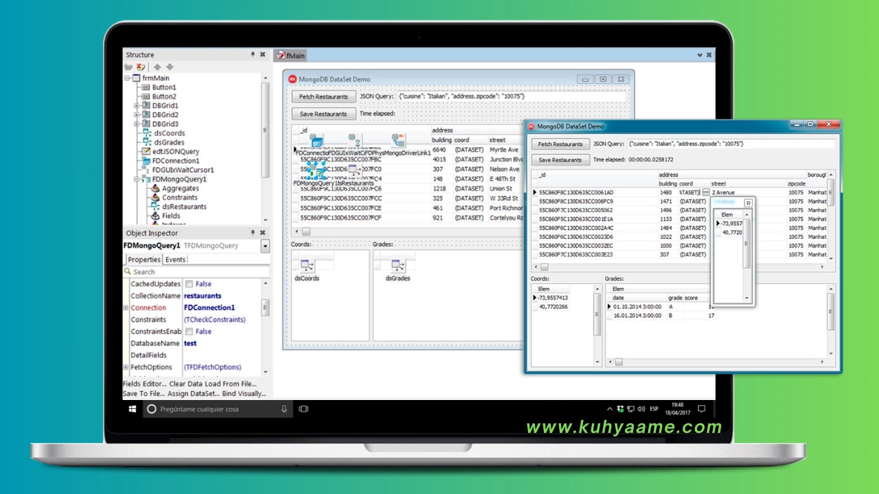
Task: Collapse the frmMain tree node
Action: click(127, 78)
